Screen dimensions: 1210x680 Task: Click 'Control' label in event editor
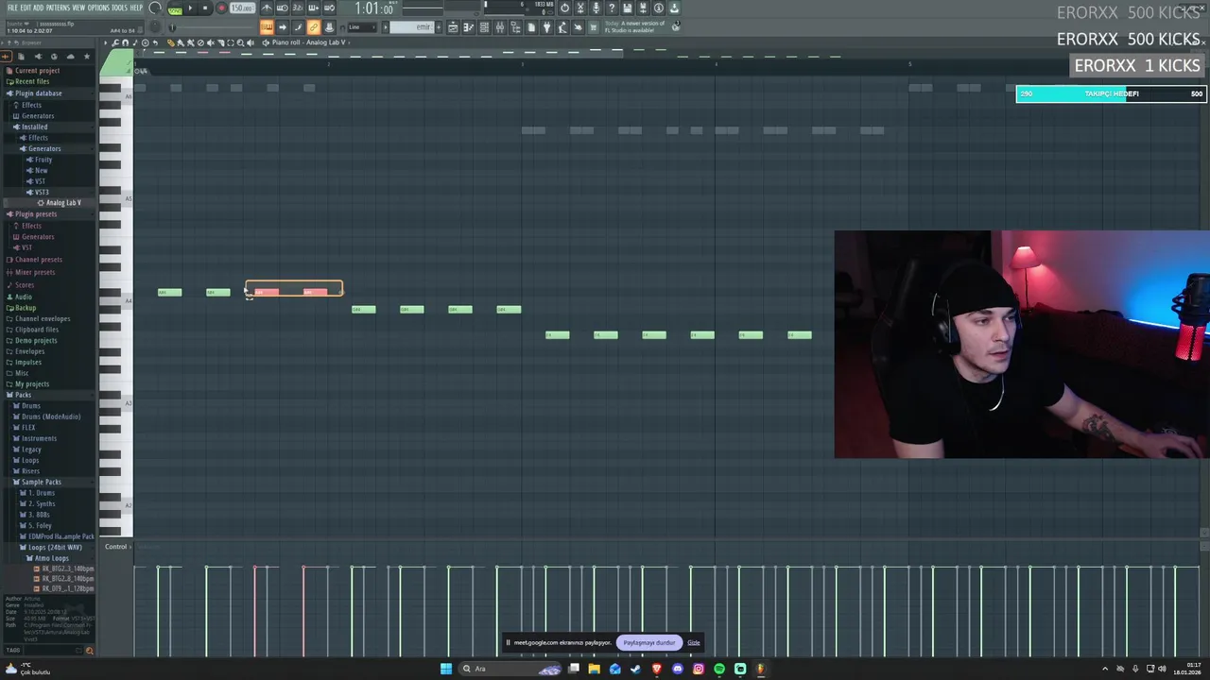point(115,547)
